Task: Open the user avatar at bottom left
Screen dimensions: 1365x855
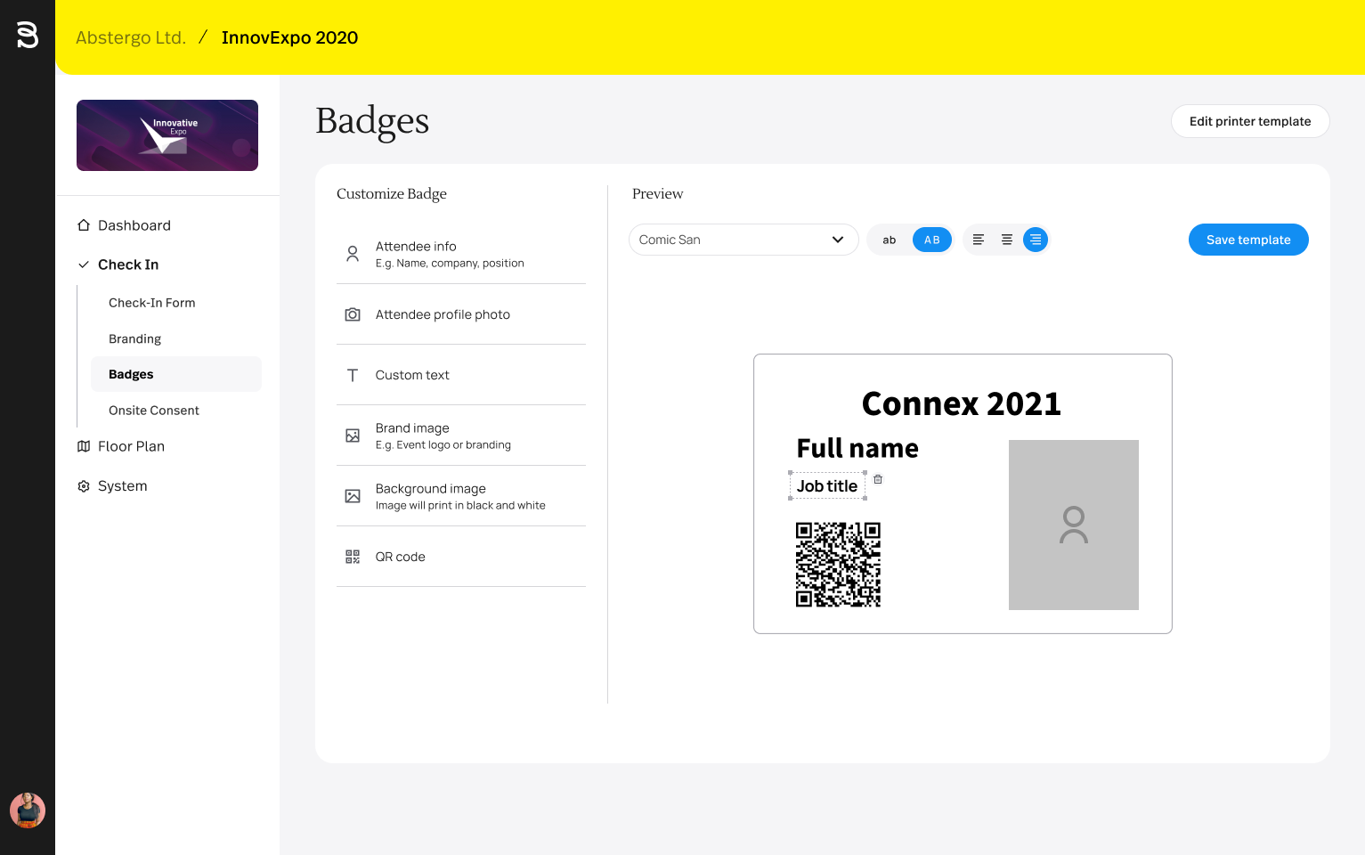Action: 28,810
